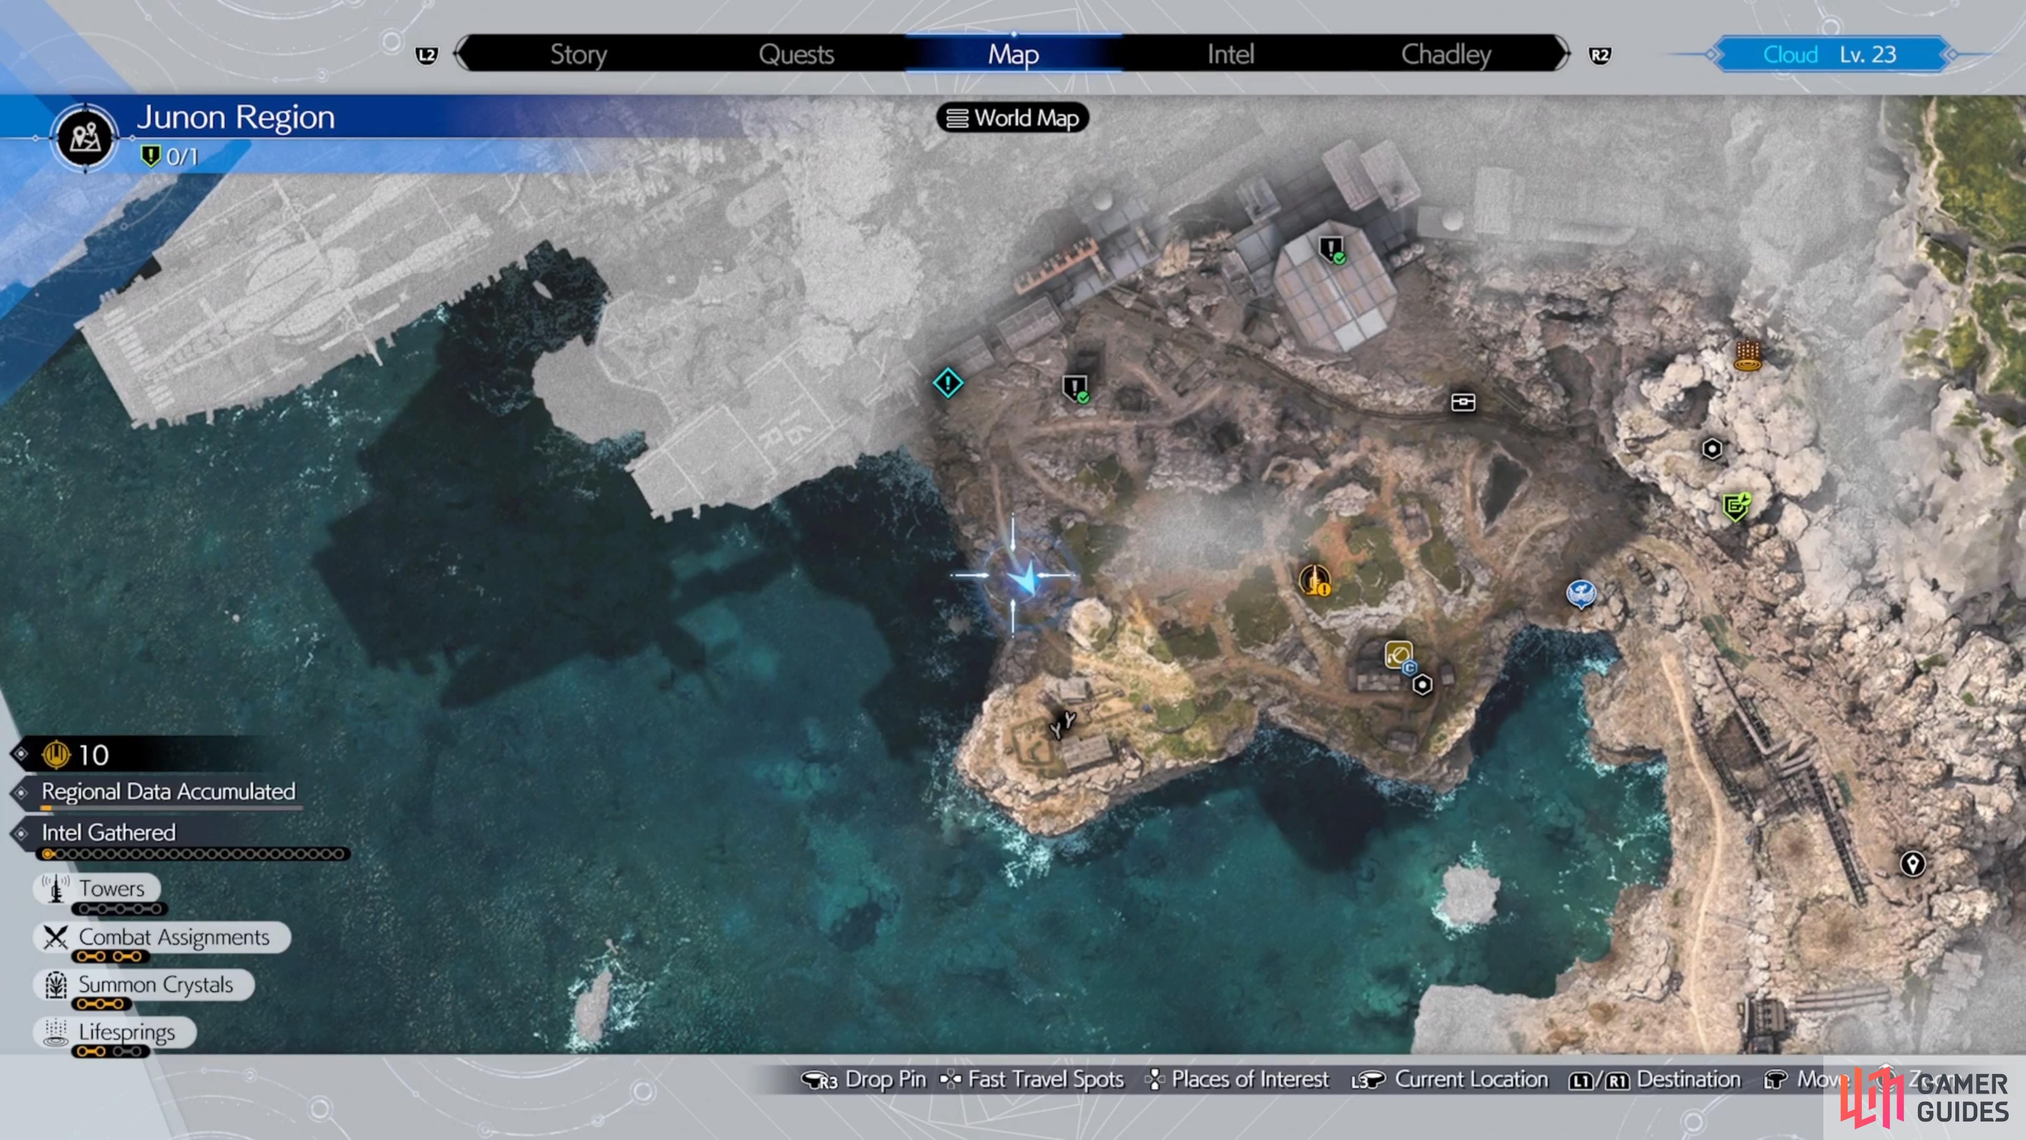Switch to the Chadley tab
The height and width of the screenshot is (1140, 2026).
[x=1446, y=54]
